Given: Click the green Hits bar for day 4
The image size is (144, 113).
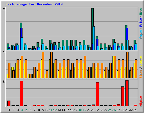Looking at the screenshot, I should point(21,25).
